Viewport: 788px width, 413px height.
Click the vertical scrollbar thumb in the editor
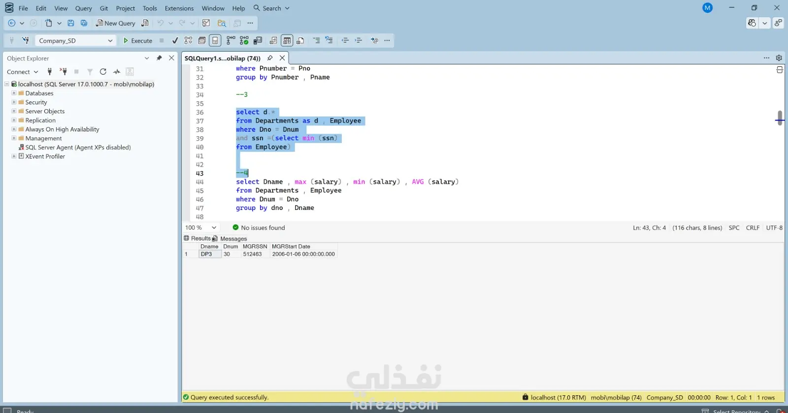pyautogui.click(x=780, y=118)
